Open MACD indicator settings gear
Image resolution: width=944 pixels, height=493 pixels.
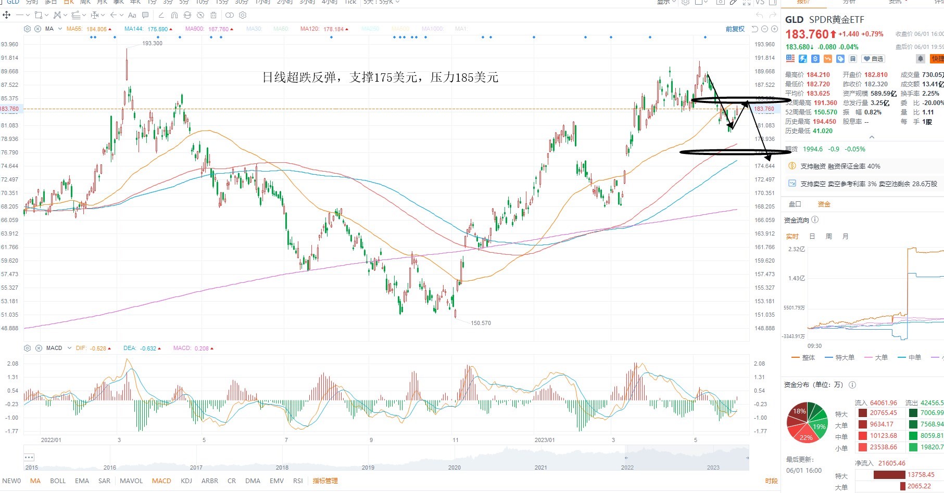point(28,348)
